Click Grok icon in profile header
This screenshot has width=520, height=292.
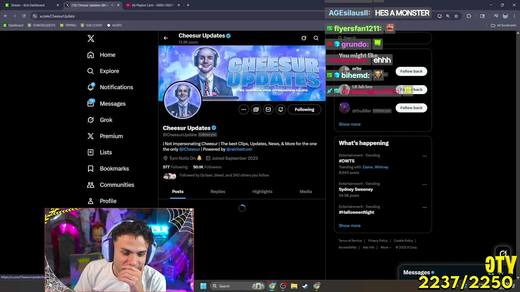pyautogui.click(x=304, y=38)
